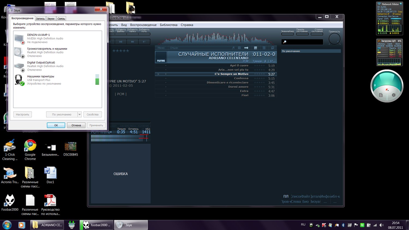Open 1-Click Cleaning desktop shortcut
Viewport: 409px width, 230px height.
coord(10,150)
